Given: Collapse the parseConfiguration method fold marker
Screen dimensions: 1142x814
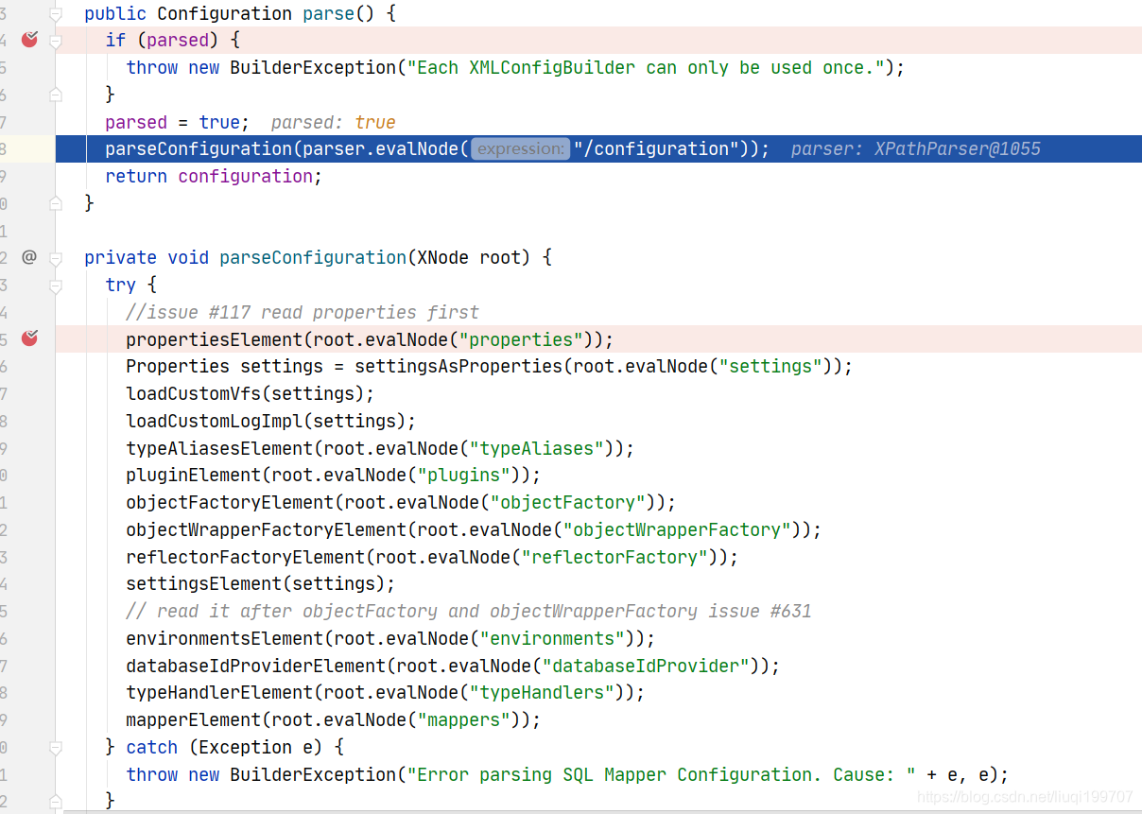Looking at the screenshot, I should click(x=55, y=257).
